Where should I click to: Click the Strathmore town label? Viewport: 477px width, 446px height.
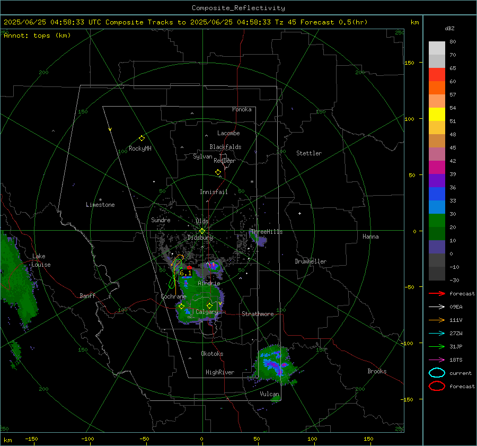pyautogui.click(x=258, y=314)
